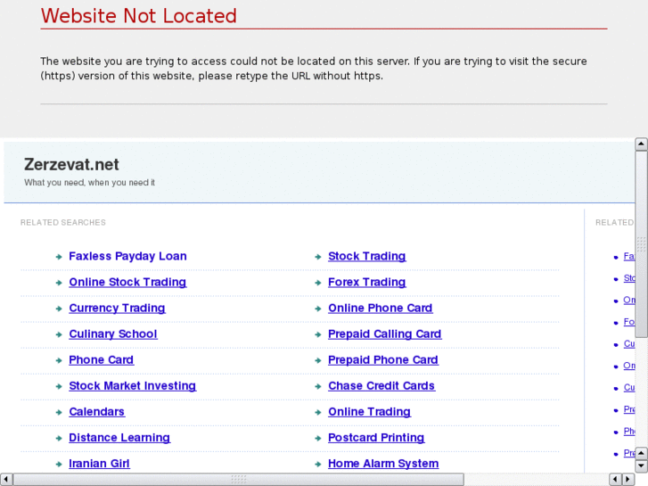
Task: Go to the Calendars link
Action: [x=96, y=412]
